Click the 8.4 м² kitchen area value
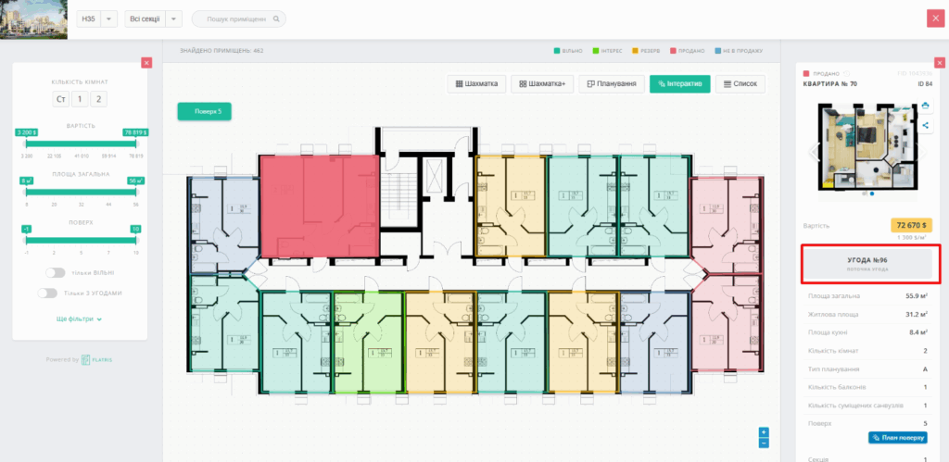This screenshot has height=462, width=949. coord(920,332)
